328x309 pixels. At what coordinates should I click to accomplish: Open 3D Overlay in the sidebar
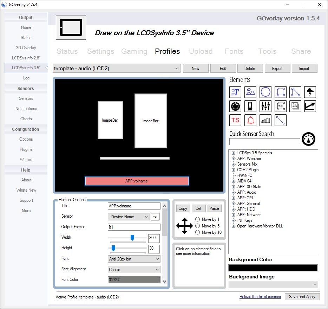tap(26, 48)
